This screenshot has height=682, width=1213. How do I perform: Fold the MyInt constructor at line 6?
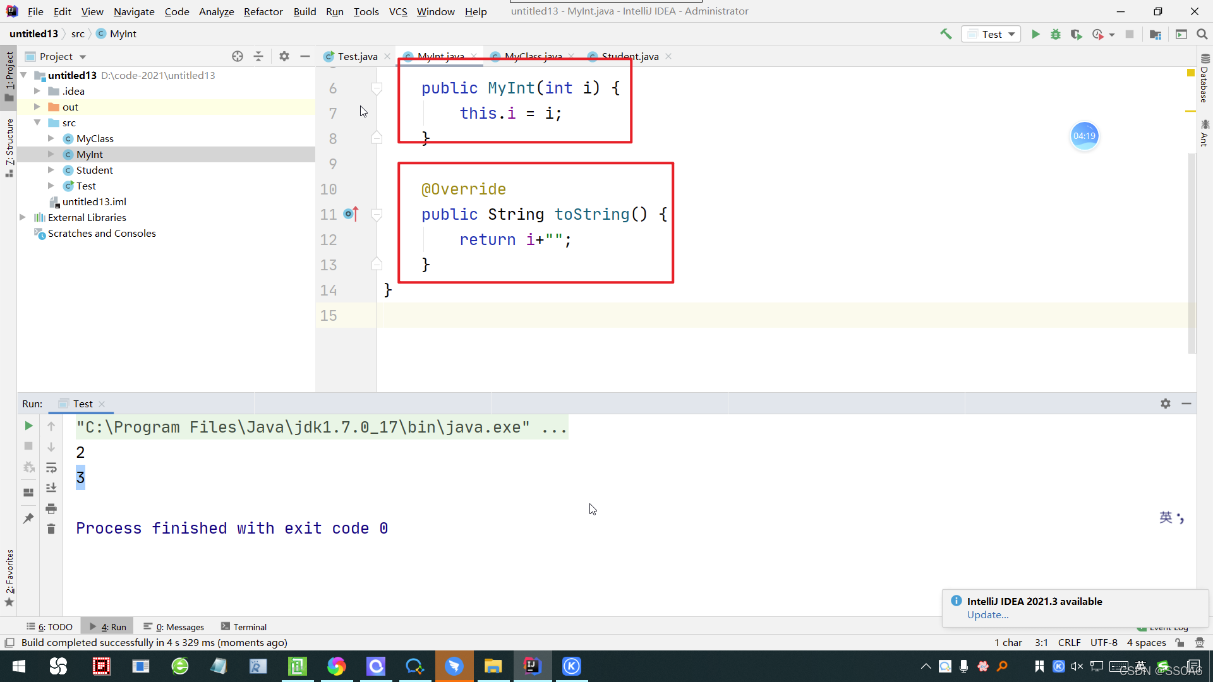point(377,88)
